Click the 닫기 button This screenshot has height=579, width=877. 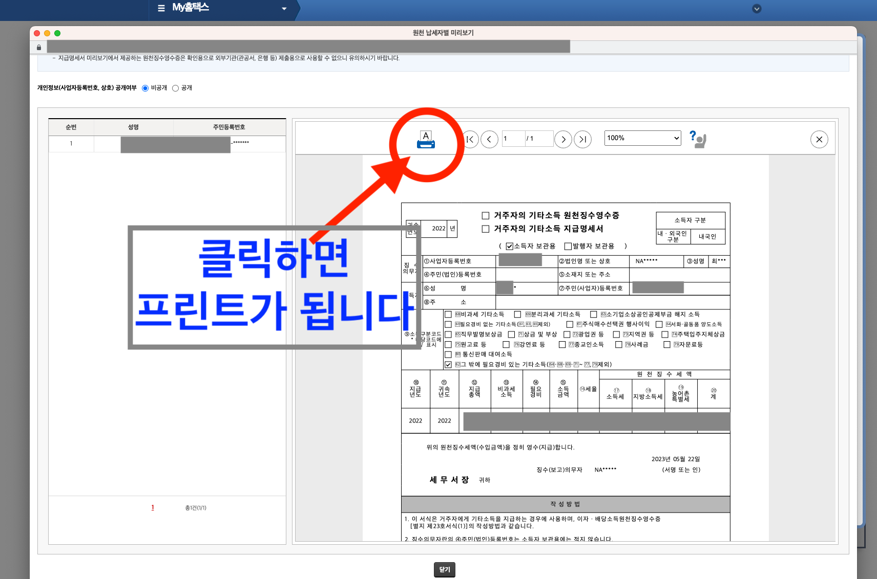(445, 569)
